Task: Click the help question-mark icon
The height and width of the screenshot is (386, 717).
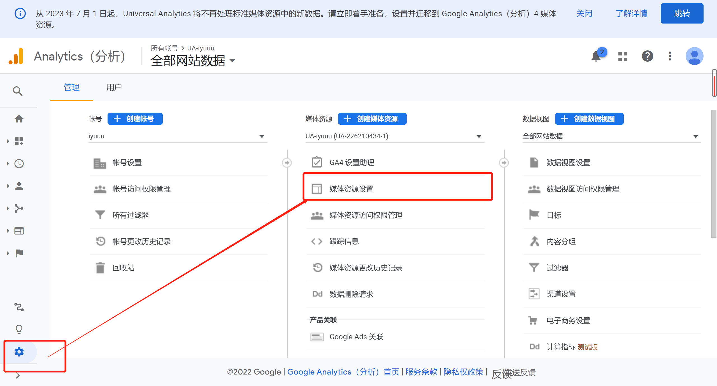Action: coord(647,56)
